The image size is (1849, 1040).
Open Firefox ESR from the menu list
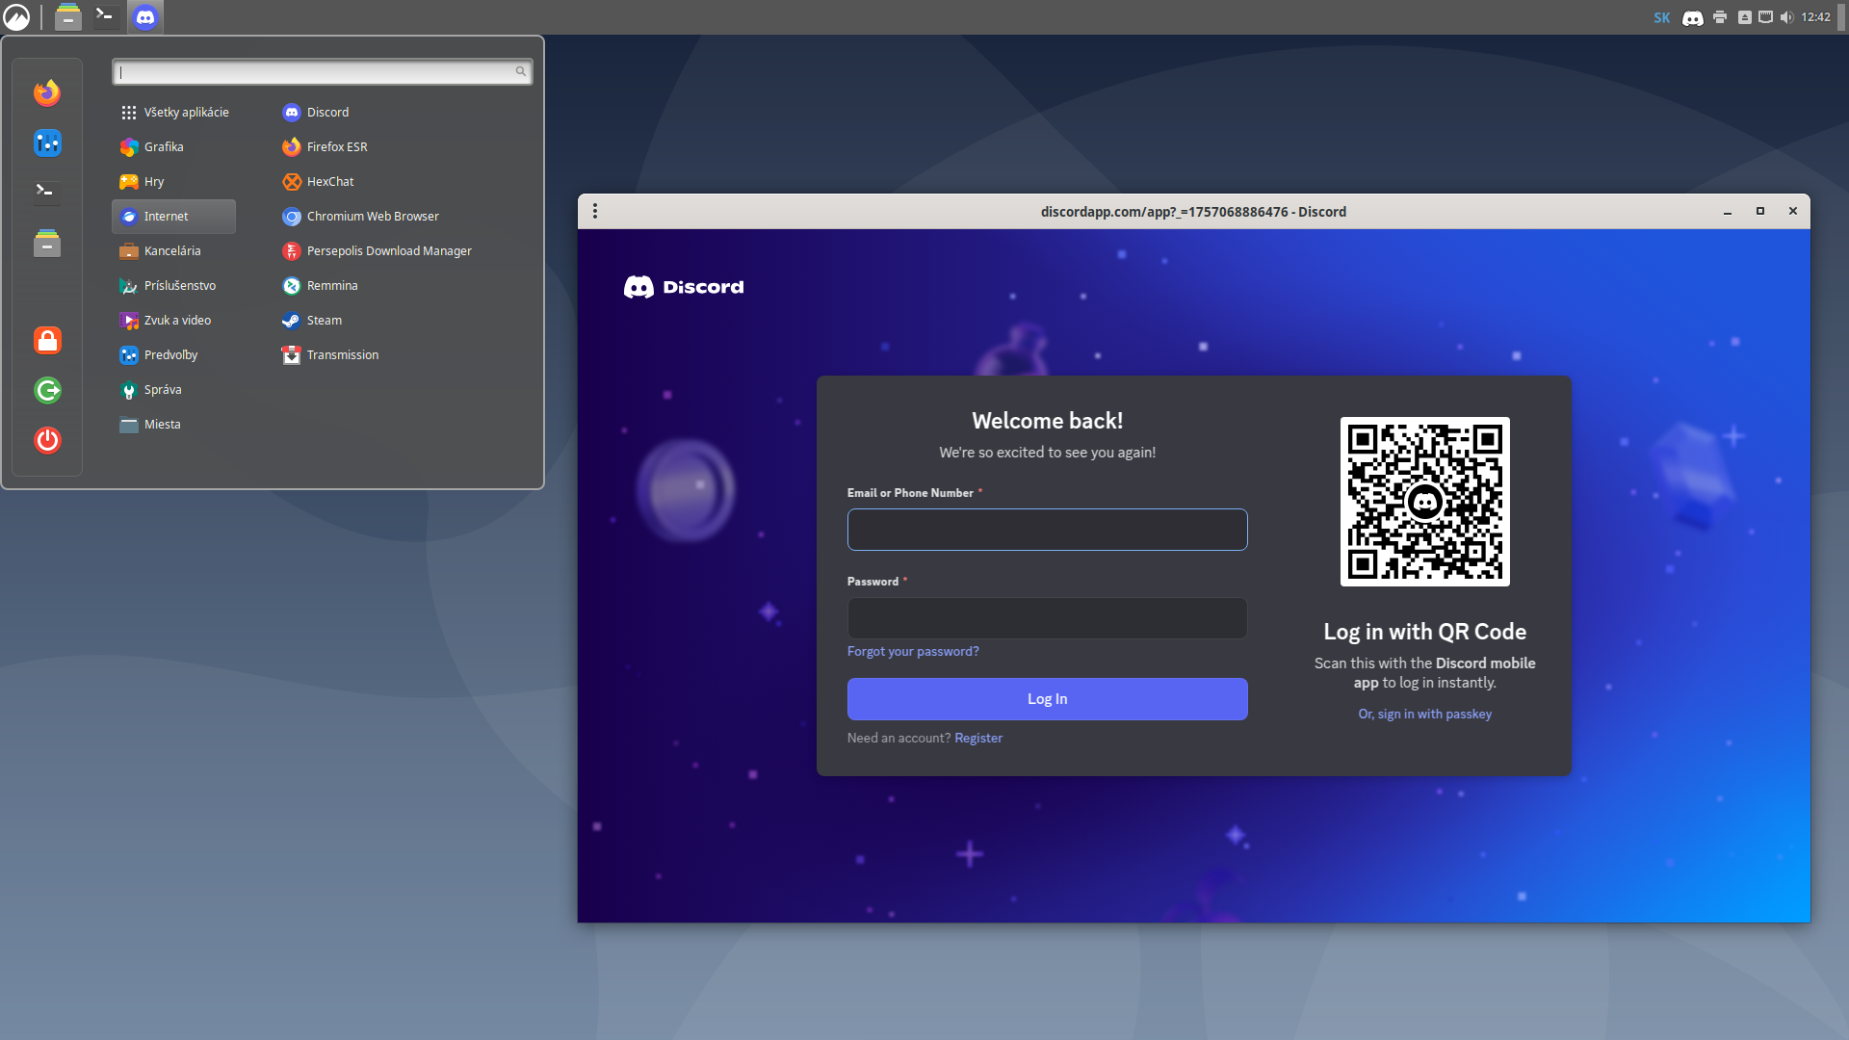click(325, 147)
